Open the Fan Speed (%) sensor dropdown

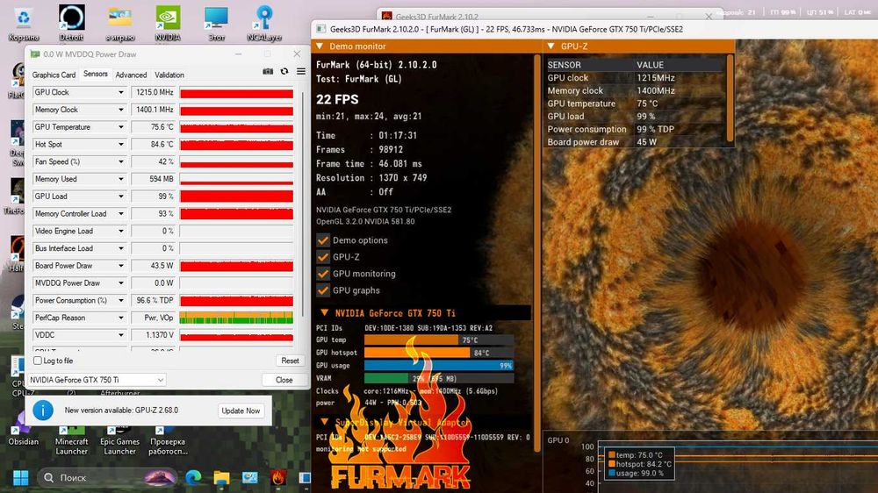(x=121, y=161)
